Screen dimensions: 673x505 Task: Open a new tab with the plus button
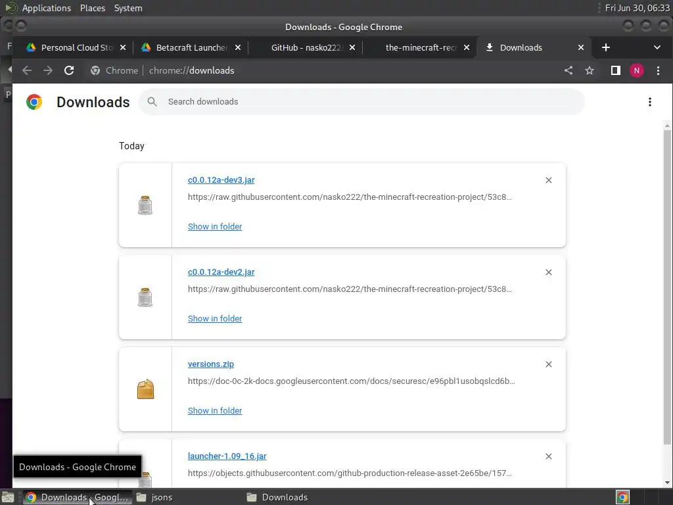pyautogui.click(x=605, y=47)
